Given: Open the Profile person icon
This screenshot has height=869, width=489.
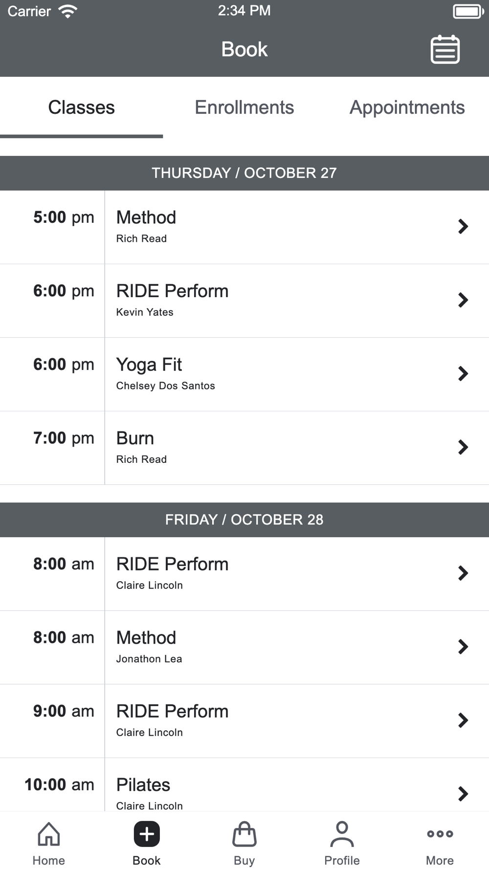Looking at the screenshot, I should (342, 834).
